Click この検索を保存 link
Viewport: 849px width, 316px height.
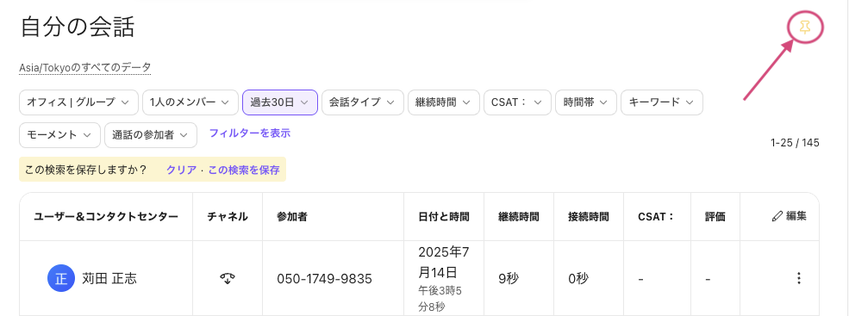pyautogui.click(x=244, y=170)
